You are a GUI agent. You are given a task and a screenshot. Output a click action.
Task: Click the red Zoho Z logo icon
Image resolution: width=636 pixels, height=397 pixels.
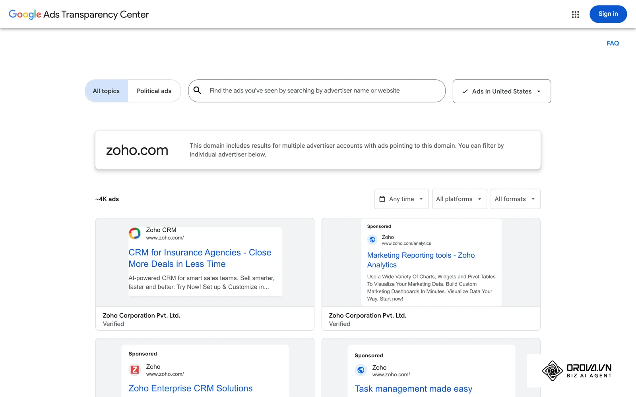coord(135,370)
